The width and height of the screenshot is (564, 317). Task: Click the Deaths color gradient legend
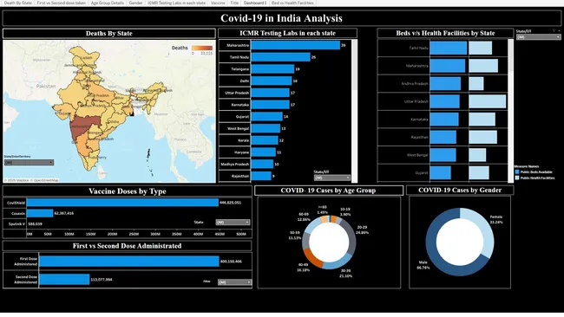click(202, 49)
